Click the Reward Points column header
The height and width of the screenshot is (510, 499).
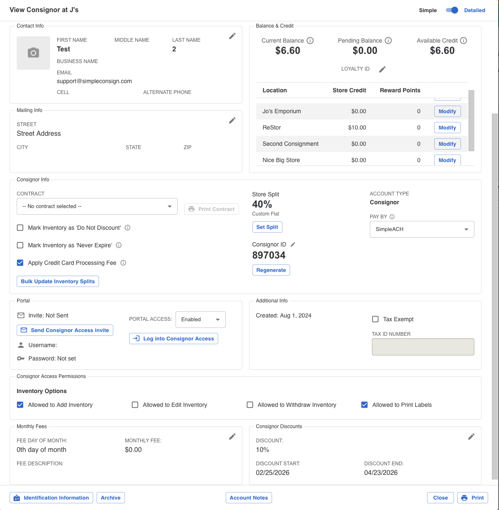pos(400,90)
